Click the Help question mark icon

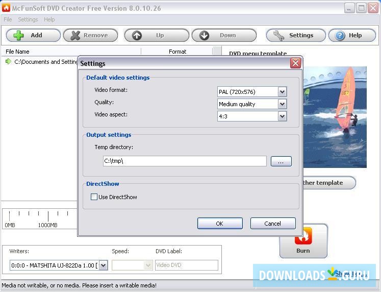point(340,36)
